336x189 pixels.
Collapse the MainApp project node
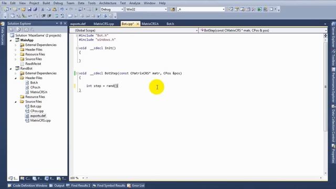(x=11, y=40)
